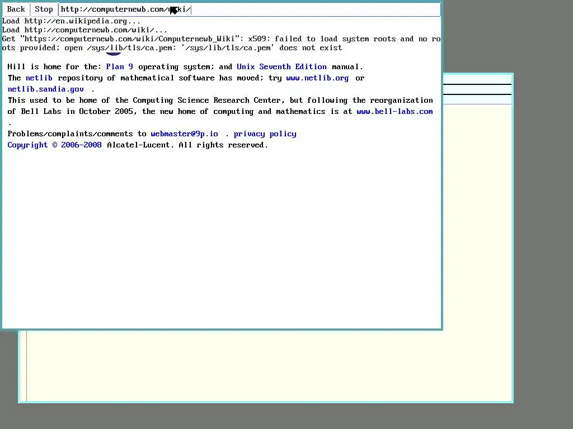Click the 'Computing Science Research Center' text

point(208,101)
